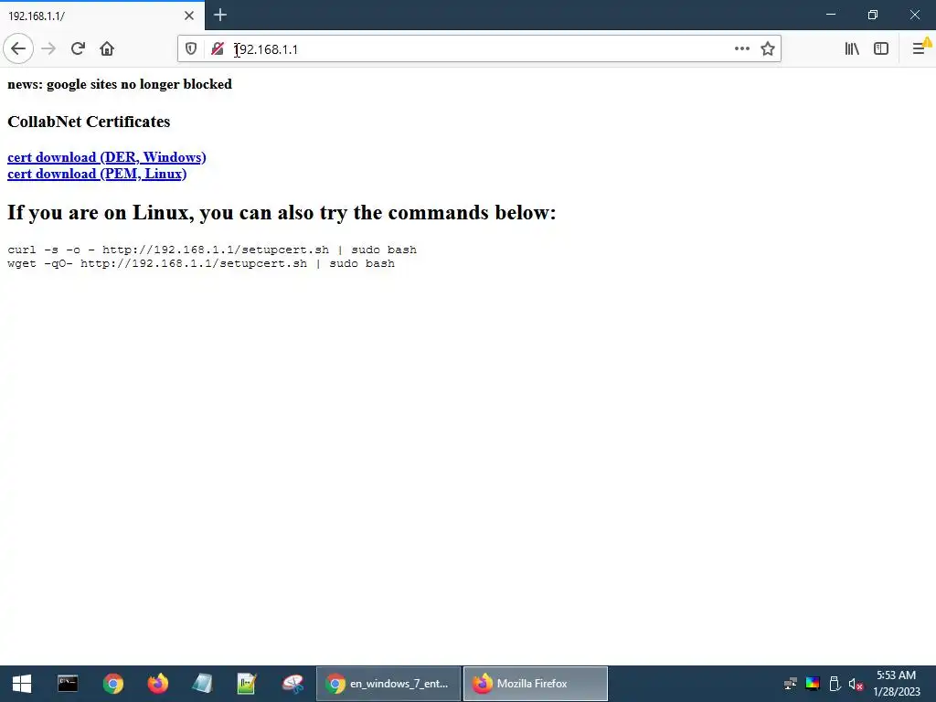Open the Windows Start menu
Screen dimensions: 936x702
(22, 684)
